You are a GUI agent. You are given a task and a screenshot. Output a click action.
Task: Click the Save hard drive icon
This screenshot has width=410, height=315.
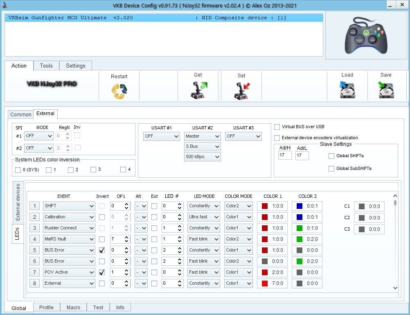pyautogui.click(x=386, y=89)
